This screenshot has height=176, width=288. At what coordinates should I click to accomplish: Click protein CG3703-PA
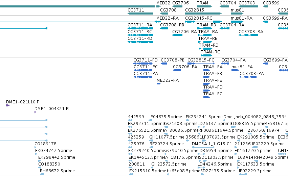click(252, 74)
